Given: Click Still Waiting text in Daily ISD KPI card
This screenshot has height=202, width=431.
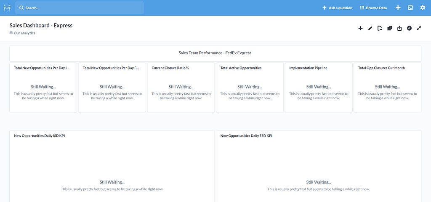Looking at the screenshot, I should pos(112,182).
